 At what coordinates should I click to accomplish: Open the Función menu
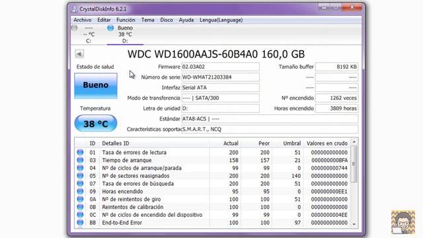coord(126,20)
